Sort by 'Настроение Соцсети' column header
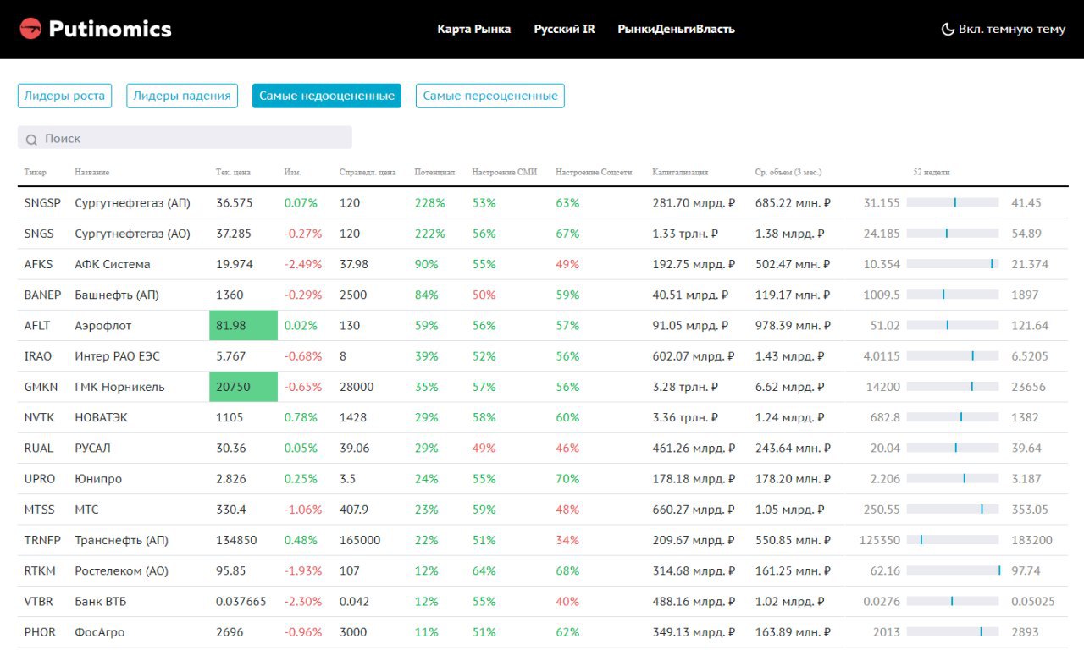Image resolution: width=1084 pixels, height=650 pixels. click(594, 173)
